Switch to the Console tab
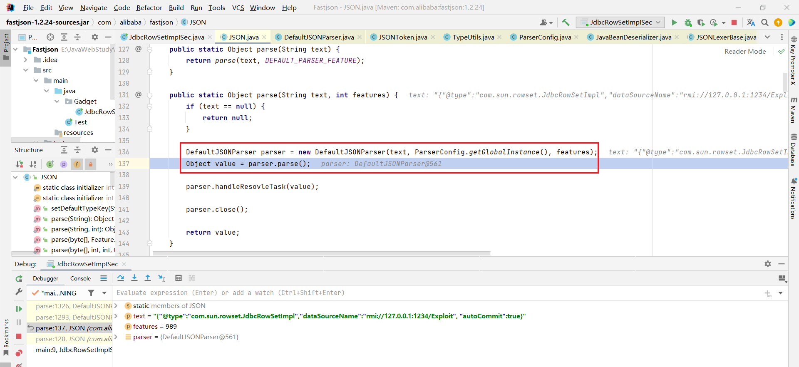Viewport: 799px width, 367px height. (x=80, y=278)
